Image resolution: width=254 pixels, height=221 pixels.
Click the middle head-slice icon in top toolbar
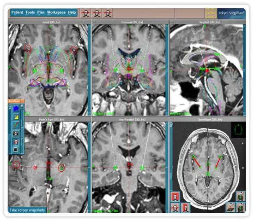pyautogui.click(x=97, y=13)
